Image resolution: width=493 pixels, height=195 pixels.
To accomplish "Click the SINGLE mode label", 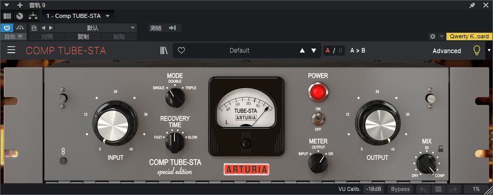I will pyautogui.click(x=158, y=88).
